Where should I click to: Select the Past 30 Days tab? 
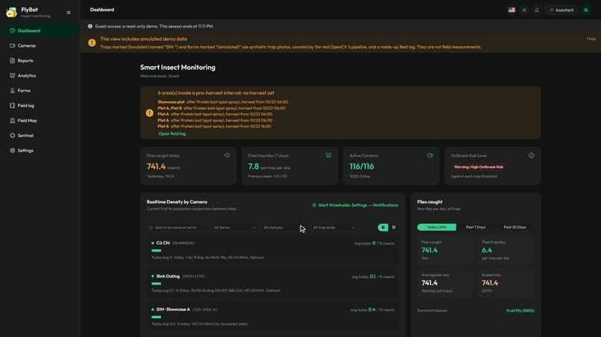click(515, 227)
